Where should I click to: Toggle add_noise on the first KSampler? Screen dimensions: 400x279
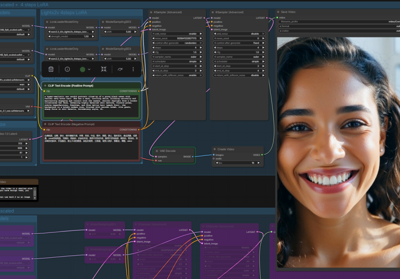[x=175, y=34]
